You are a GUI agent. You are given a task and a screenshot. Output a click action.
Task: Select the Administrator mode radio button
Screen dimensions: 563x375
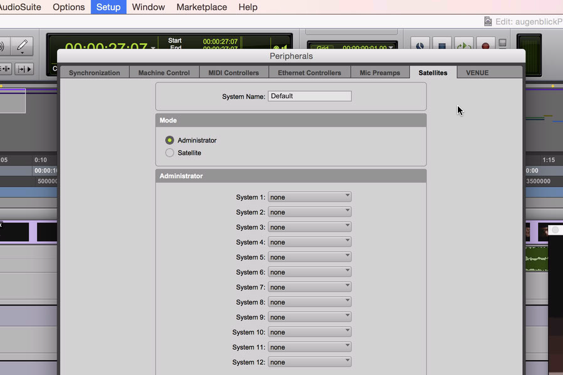(170, 141)
